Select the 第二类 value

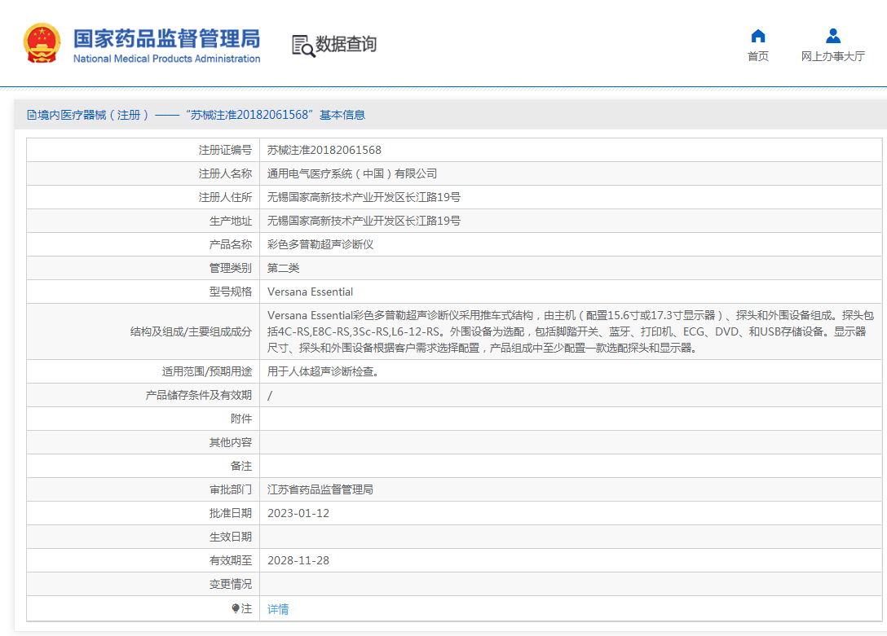tap(283, 268)
